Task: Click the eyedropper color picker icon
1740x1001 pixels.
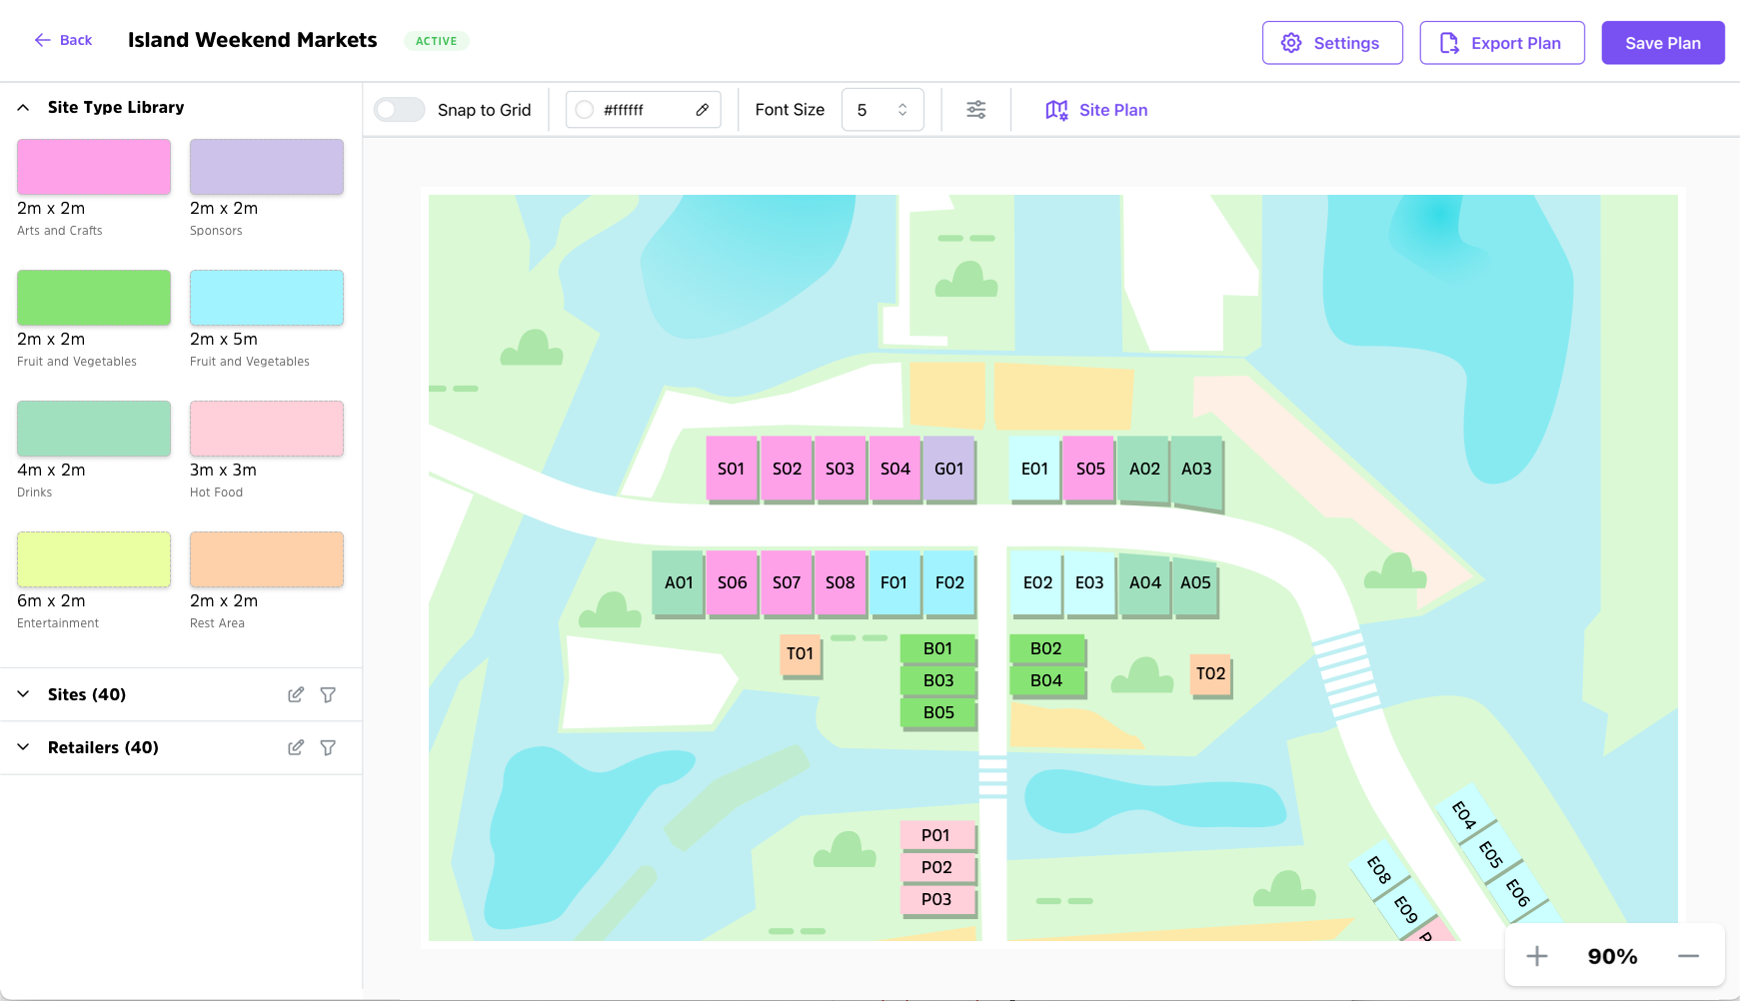Action: pyautogui.click(x=703, y=110)
